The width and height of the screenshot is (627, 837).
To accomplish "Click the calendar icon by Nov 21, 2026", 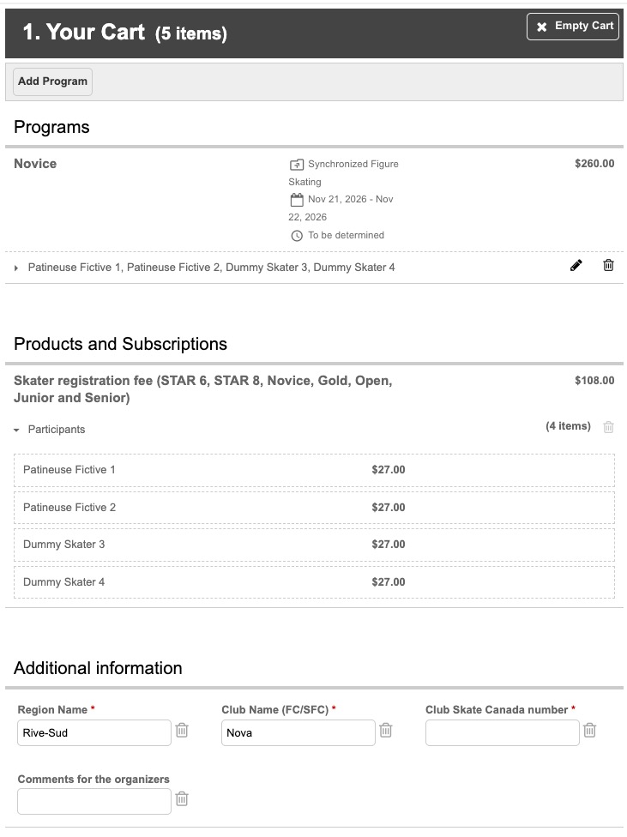I will pyautogui.click(x=297, y=200).
